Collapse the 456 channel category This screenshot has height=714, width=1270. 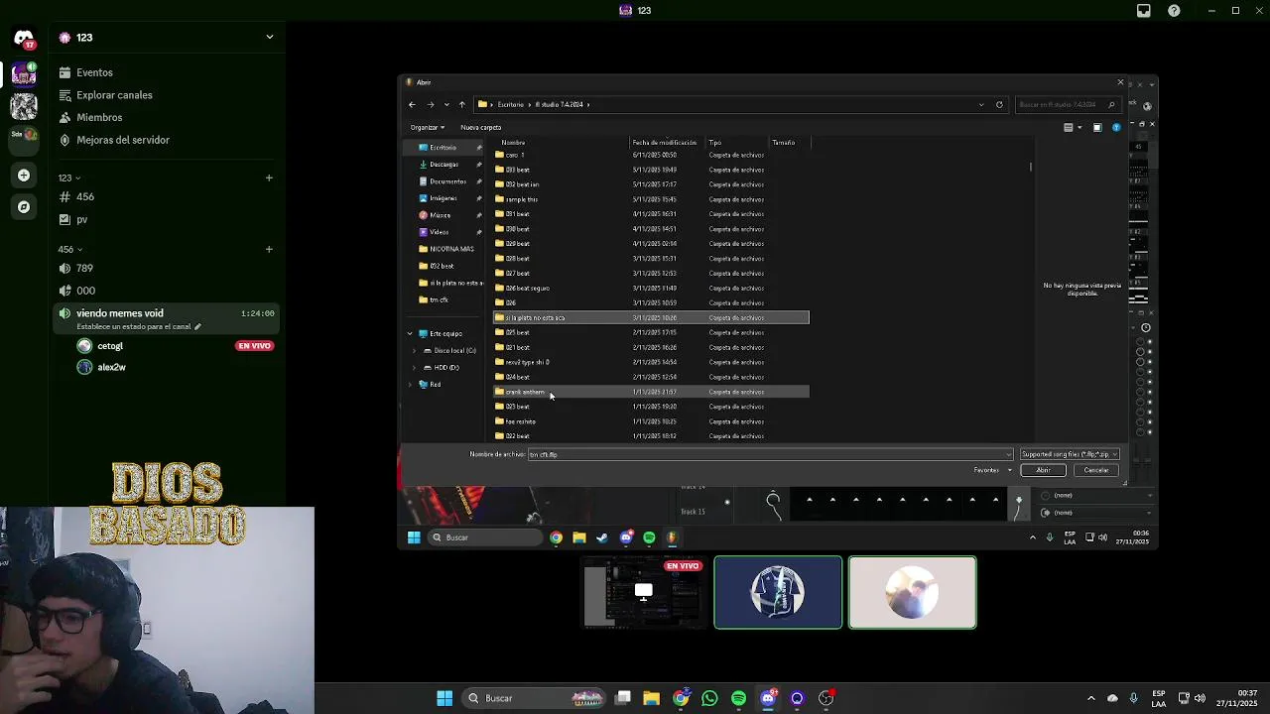tap(69, 250)
